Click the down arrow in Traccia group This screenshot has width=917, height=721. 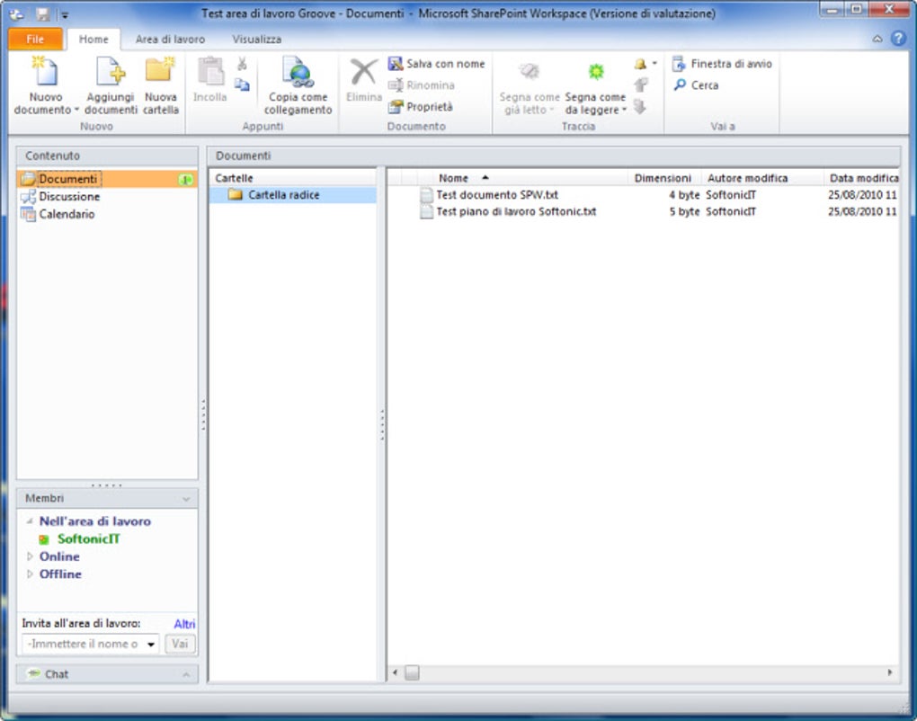(640, 106)
